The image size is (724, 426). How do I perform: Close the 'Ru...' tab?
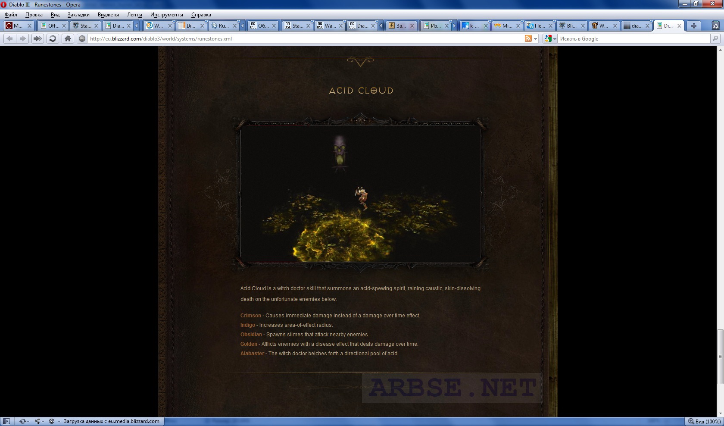coord(234,26)
